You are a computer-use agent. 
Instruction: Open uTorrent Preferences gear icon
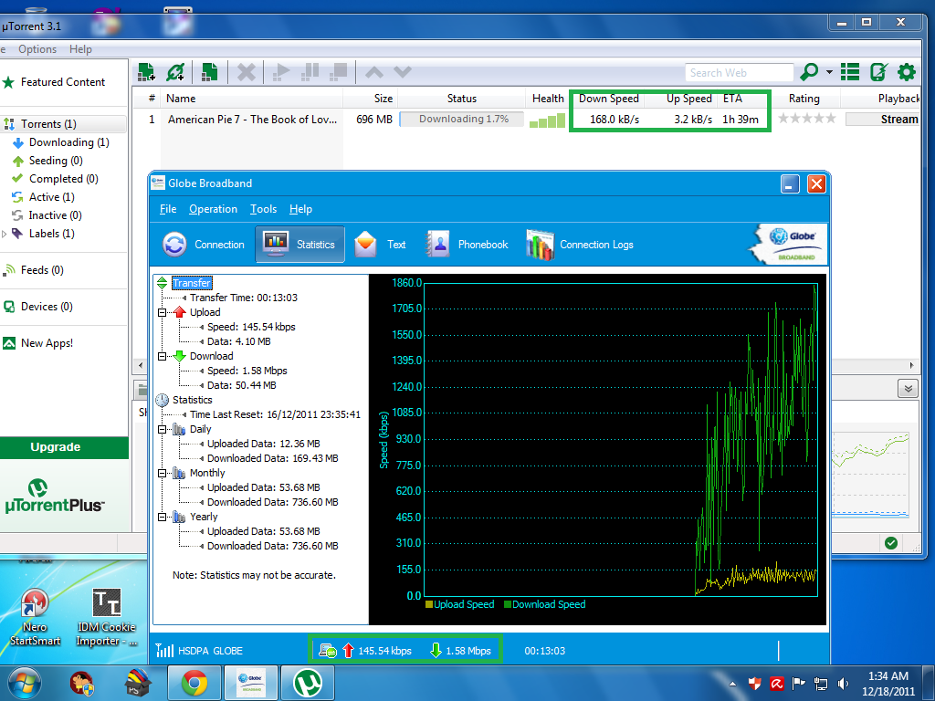[907, 72]
